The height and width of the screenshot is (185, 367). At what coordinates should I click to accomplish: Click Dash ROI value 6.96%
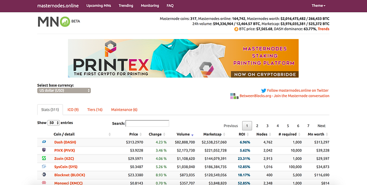(245, 142)
